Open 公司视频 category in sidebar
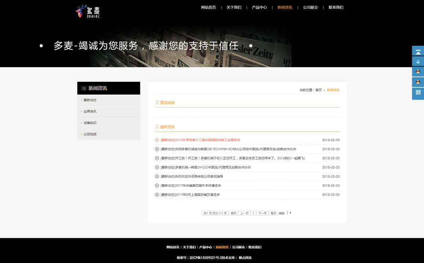 pos(90,134)
